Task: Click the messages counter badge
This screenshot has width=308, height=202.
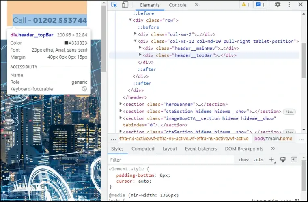Action: coord(260,5)
